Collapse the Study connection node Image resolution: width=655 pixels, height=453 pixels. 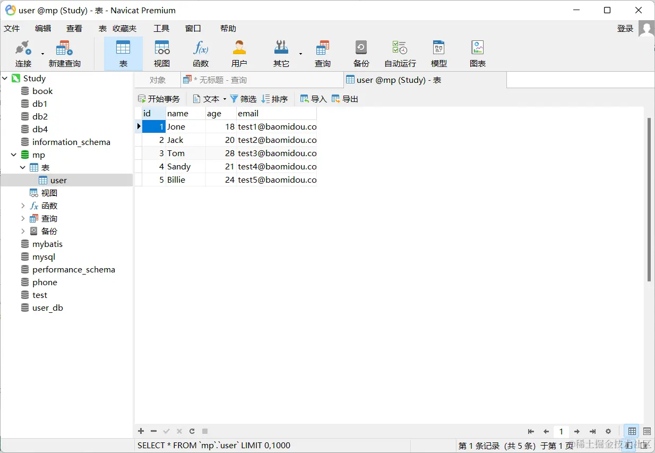[x=5, y=78]
